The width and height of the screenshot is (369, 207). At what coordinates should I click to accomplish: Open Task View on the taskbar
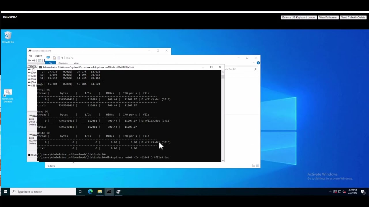[x=80, y=192]
